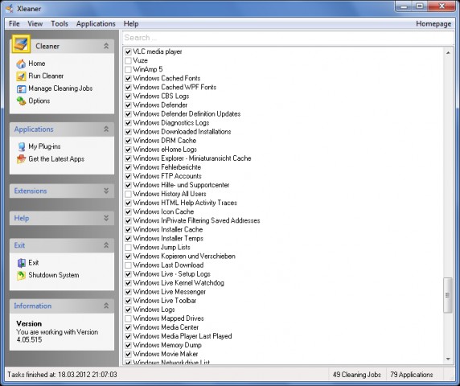Open the View menu
Screen dimensions: 460x386
pos(35,24)
